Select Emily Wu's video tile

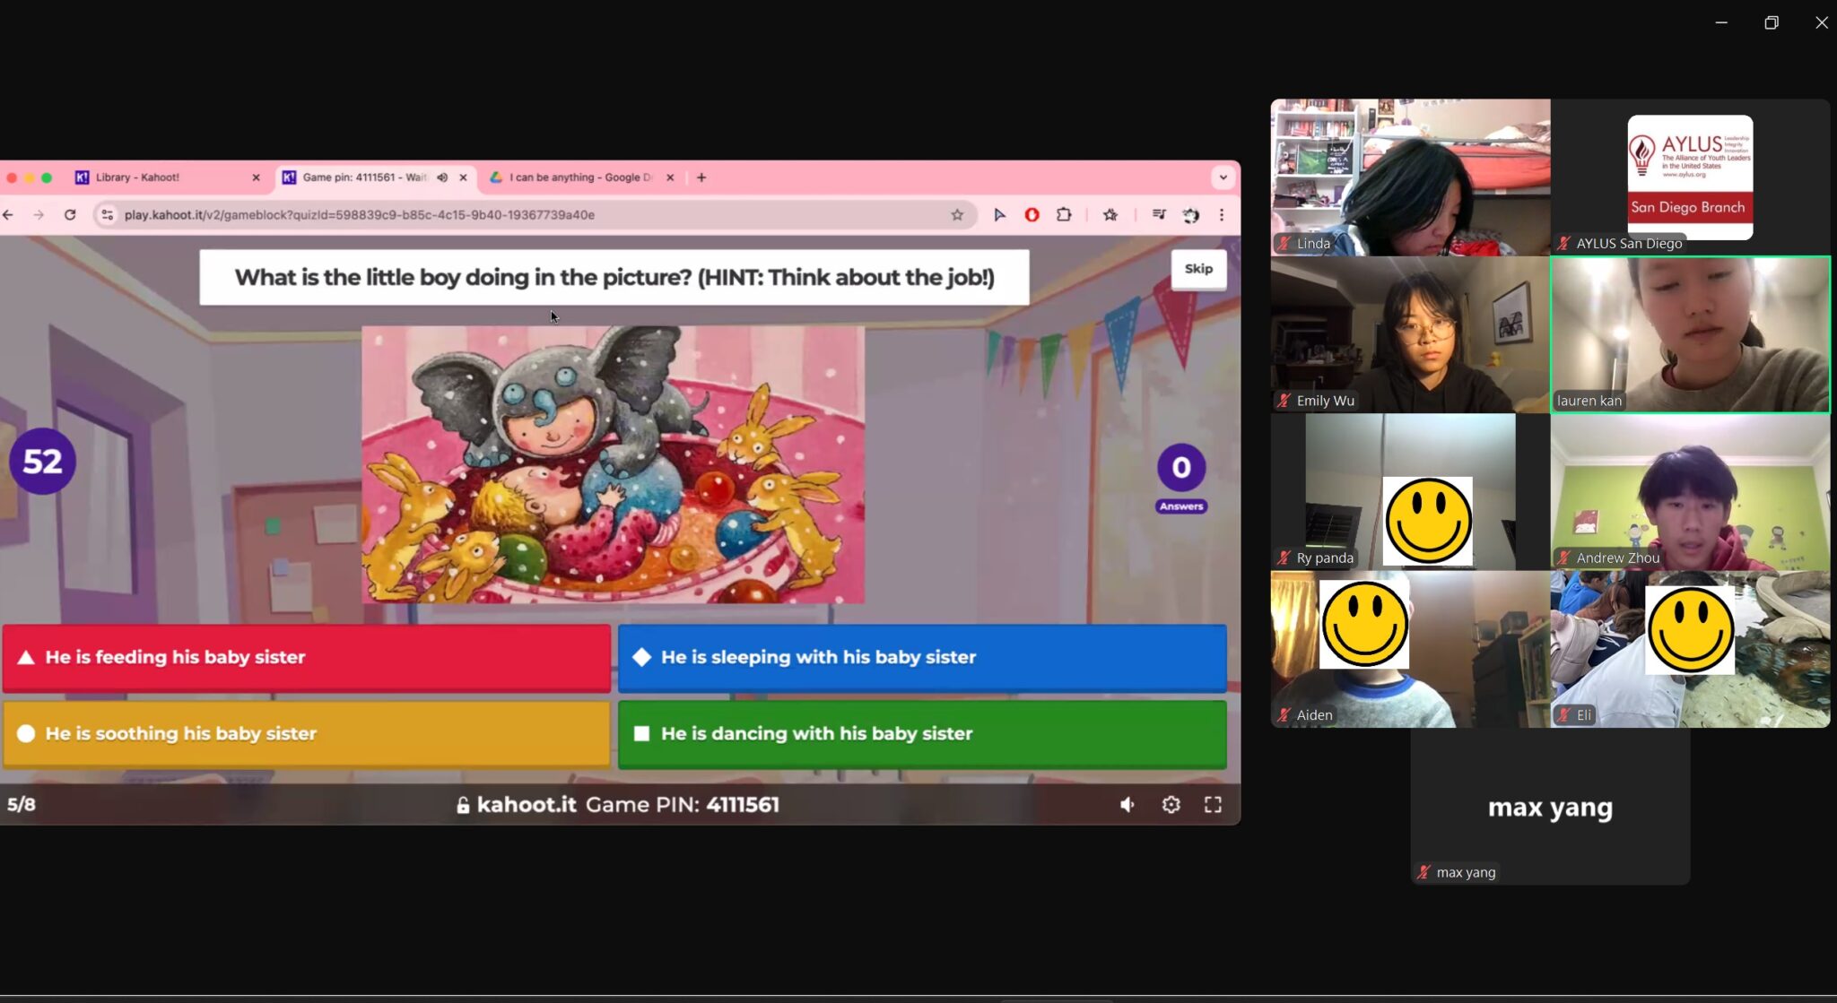pos(1410,334)
